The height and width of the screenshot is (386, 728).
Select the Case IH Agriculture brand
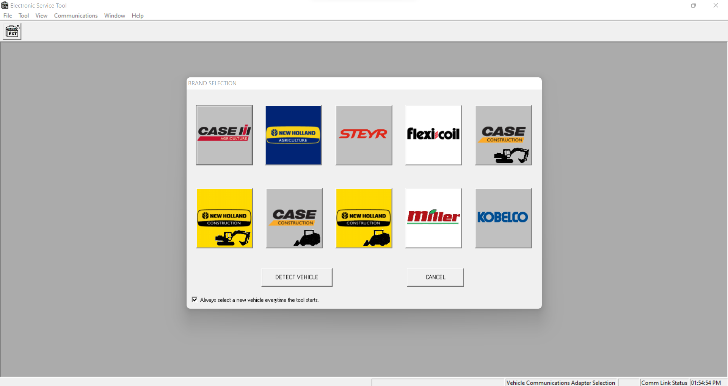click(224, 135)
